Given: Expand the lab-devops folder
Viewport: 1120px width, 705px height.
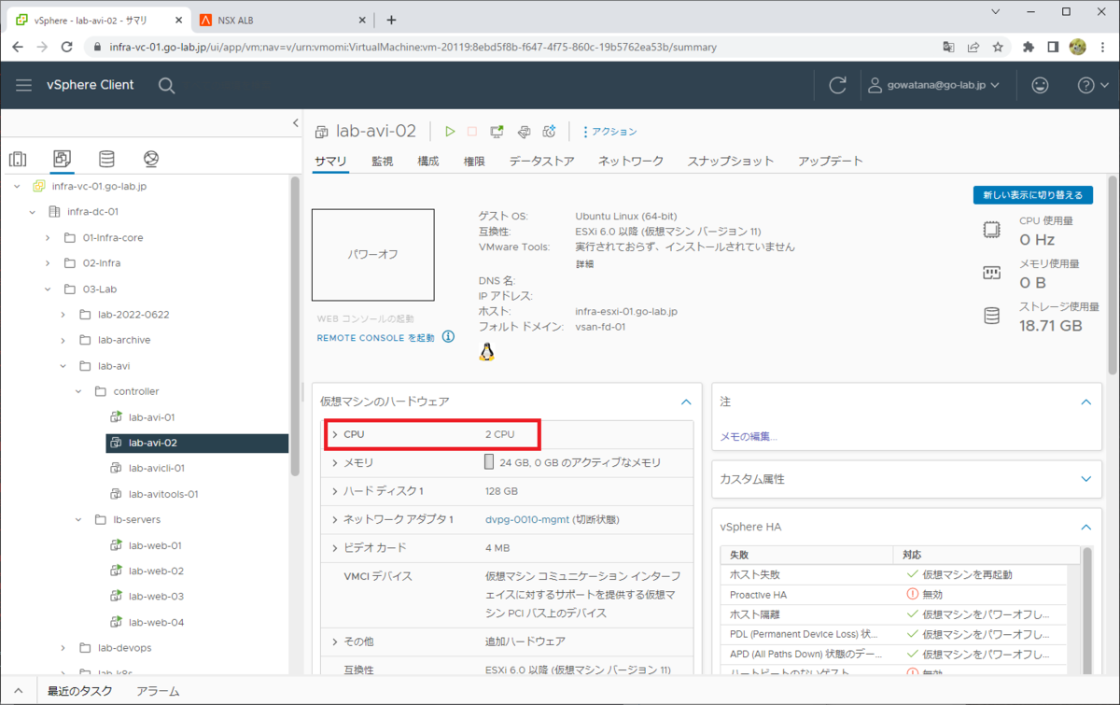Looking at the screenshot, I should [x=63, y=647].
